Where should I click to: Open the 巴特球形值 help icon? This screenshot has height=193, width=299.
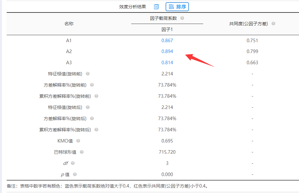tap(82, 152)
